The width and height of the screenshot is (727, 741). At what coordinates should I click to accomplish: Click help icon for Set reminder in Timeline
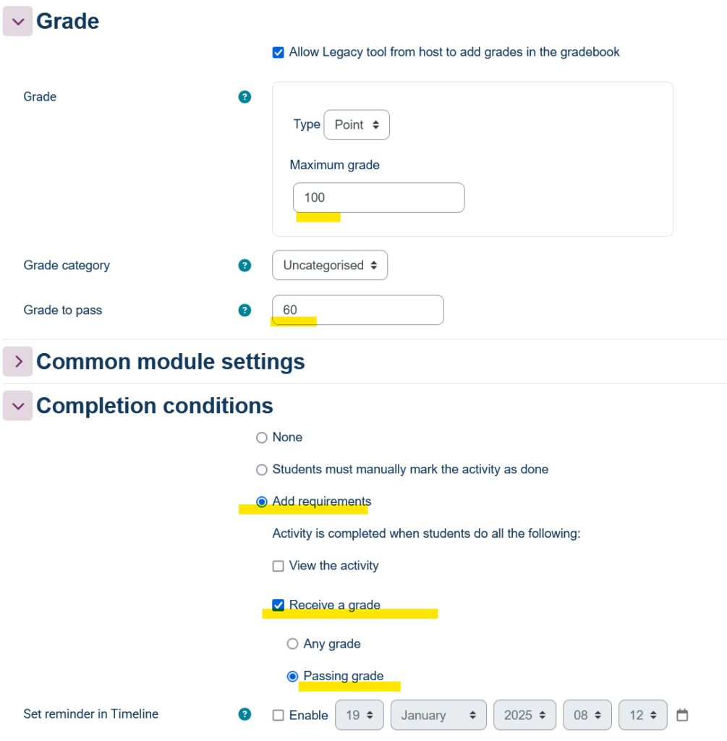point(245,715)
